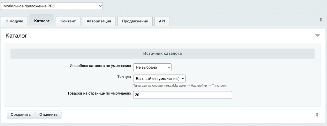Viewport: 327px width, 126px height.
Task: Focus the Товаров на странице input field
Action: point(182,95)
